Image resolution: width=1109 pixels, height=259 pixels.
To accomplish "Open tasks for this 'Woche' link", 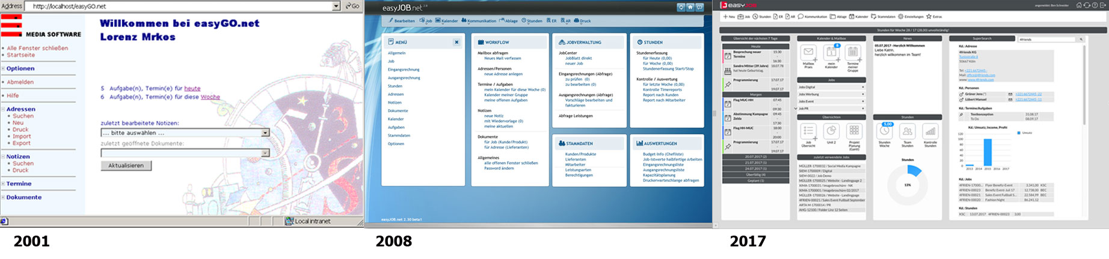I will pyautogui.click(x=210, y=97).
